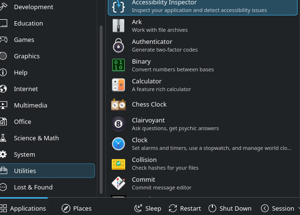
Task: Open the Multimedia category label
Action: [x=30, y=105]
